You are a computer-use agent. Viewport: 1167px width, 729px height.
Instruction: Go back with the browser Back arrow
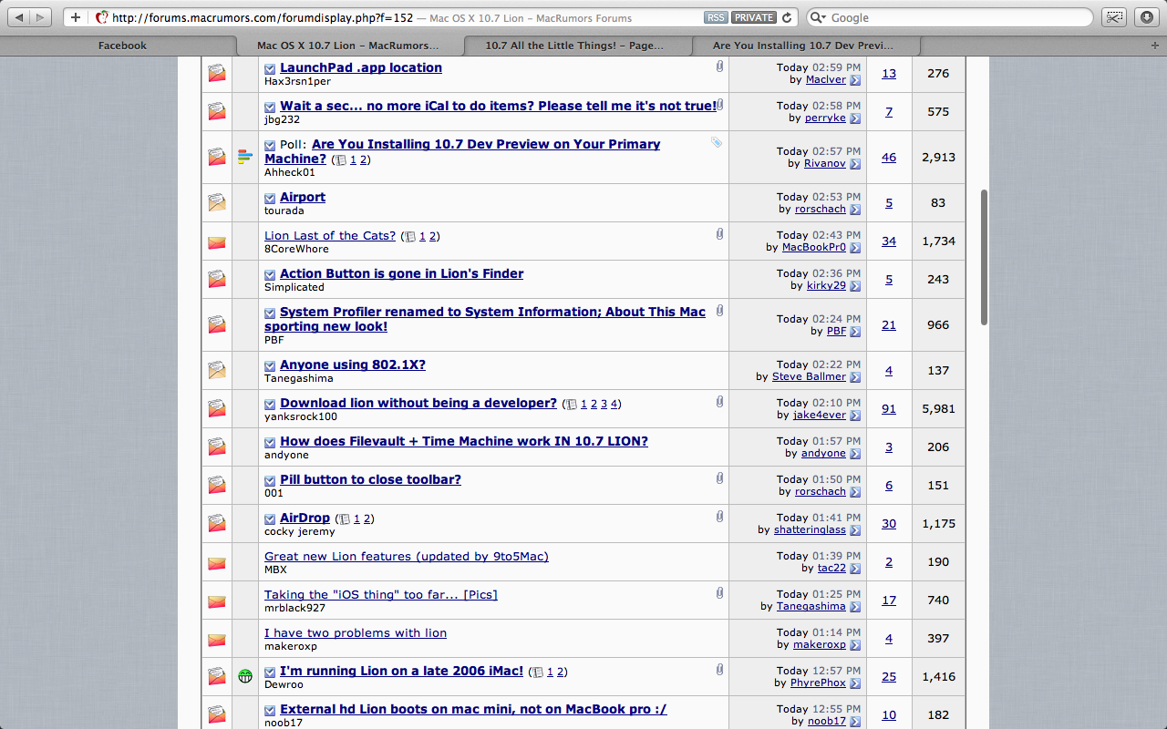pos(19,17)
